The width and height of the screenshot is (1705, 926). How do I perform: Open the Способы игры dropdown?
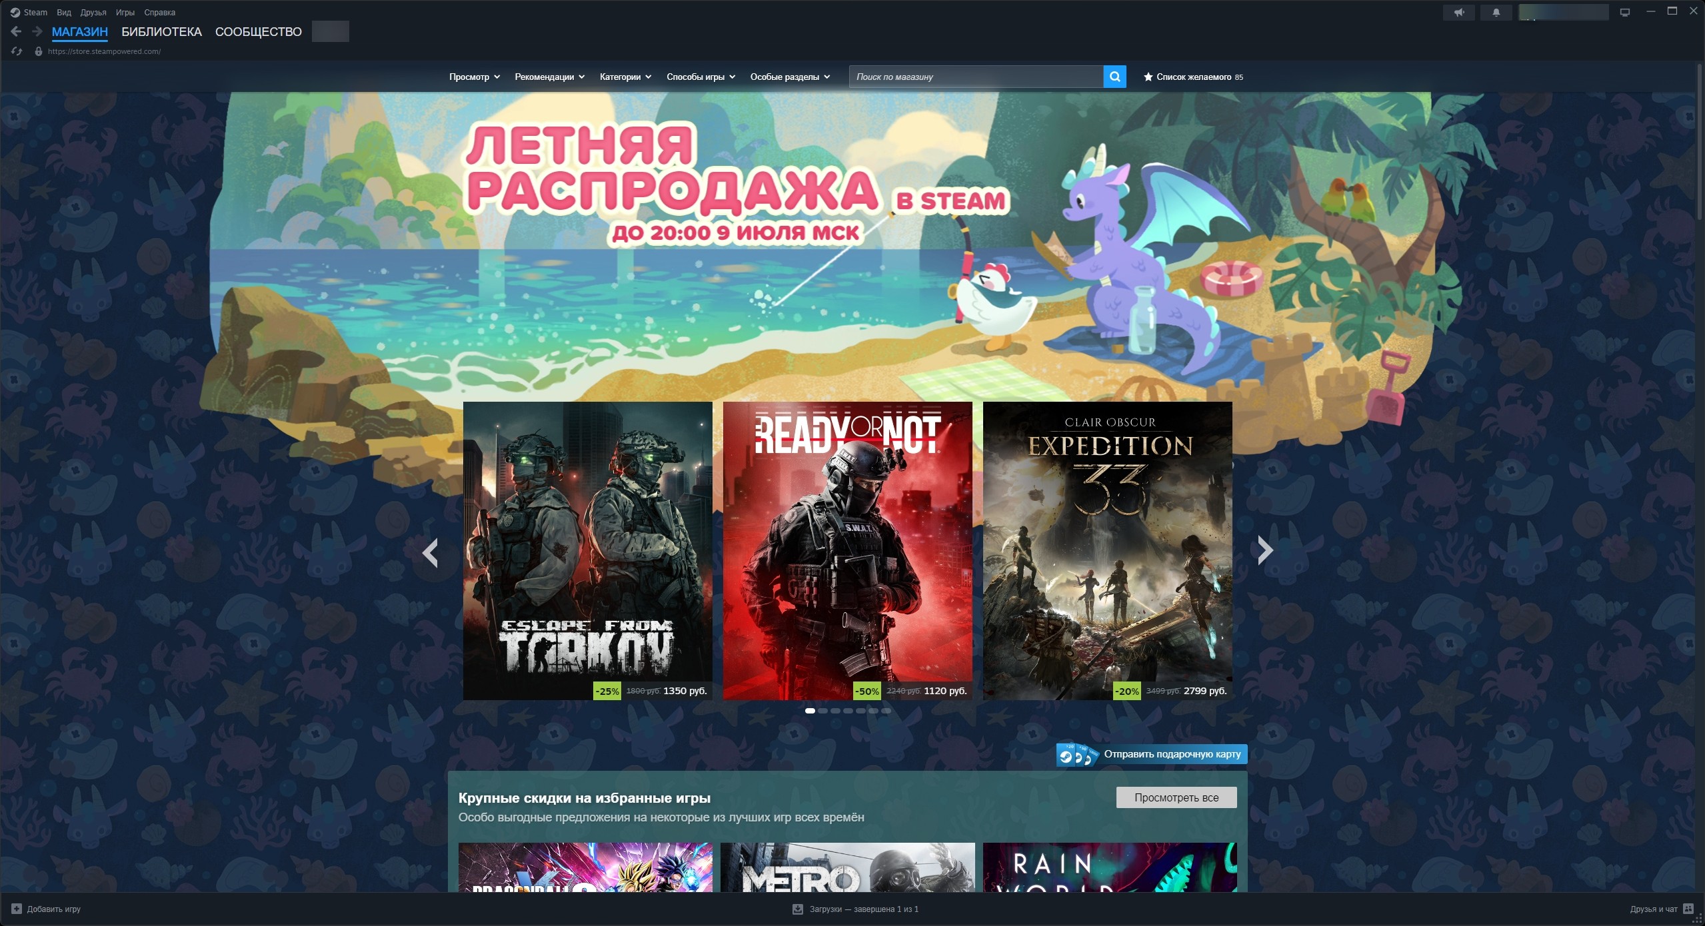point(701,77)
